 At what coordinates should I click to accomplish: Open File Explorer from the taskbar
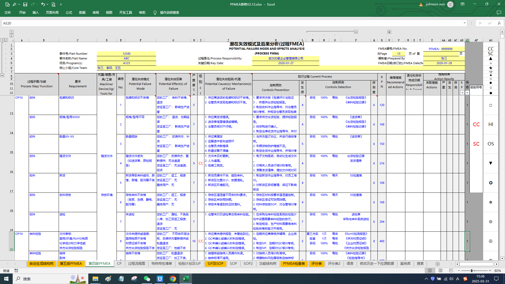click(x=95, y=279)
